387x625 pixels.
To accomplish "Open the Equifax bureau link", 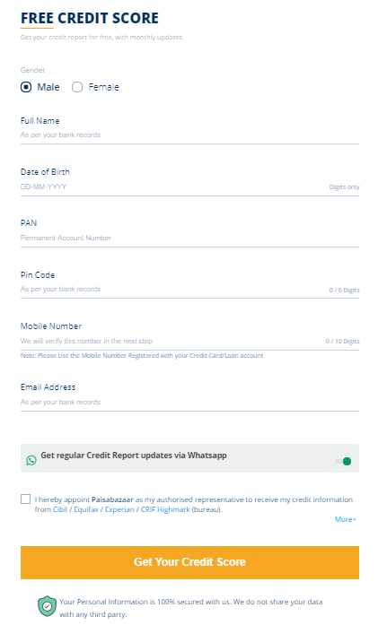I will click(x=86, y=509).
